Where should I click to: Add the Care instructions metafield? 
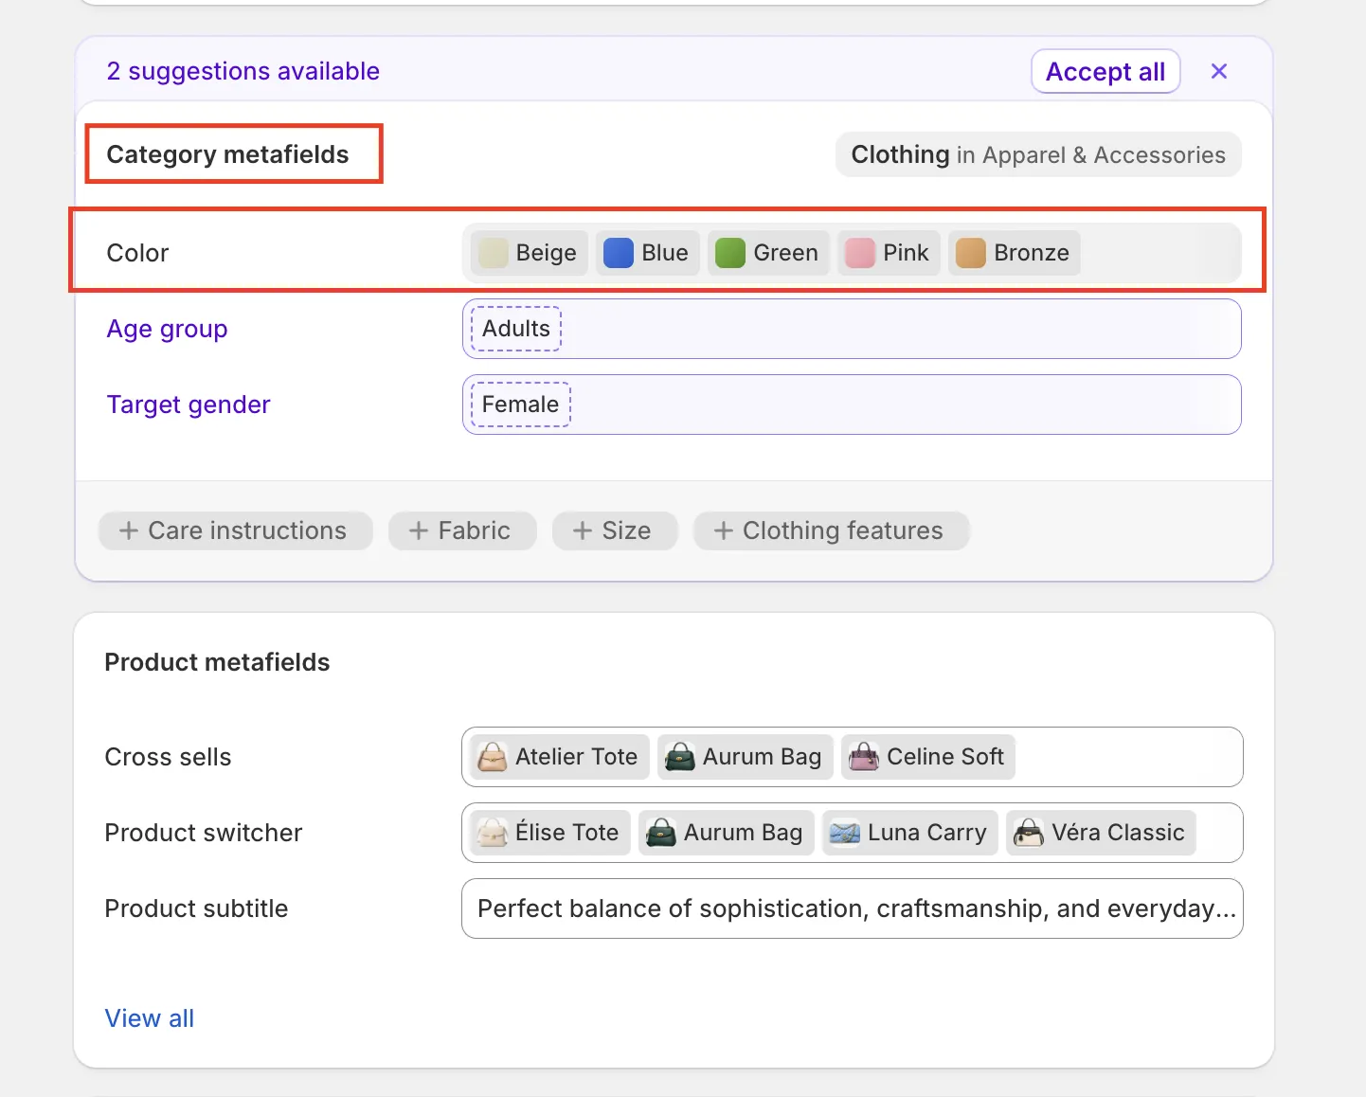(x=234, y=531)
